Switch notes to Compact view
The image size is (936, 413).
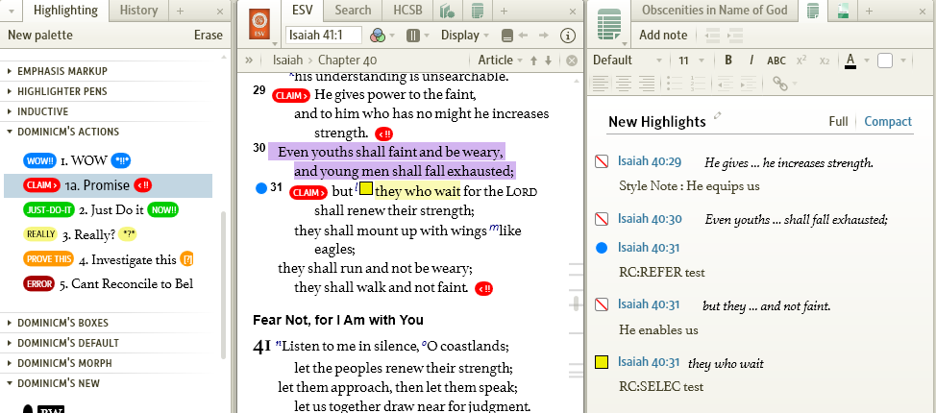tap(888, 121)
